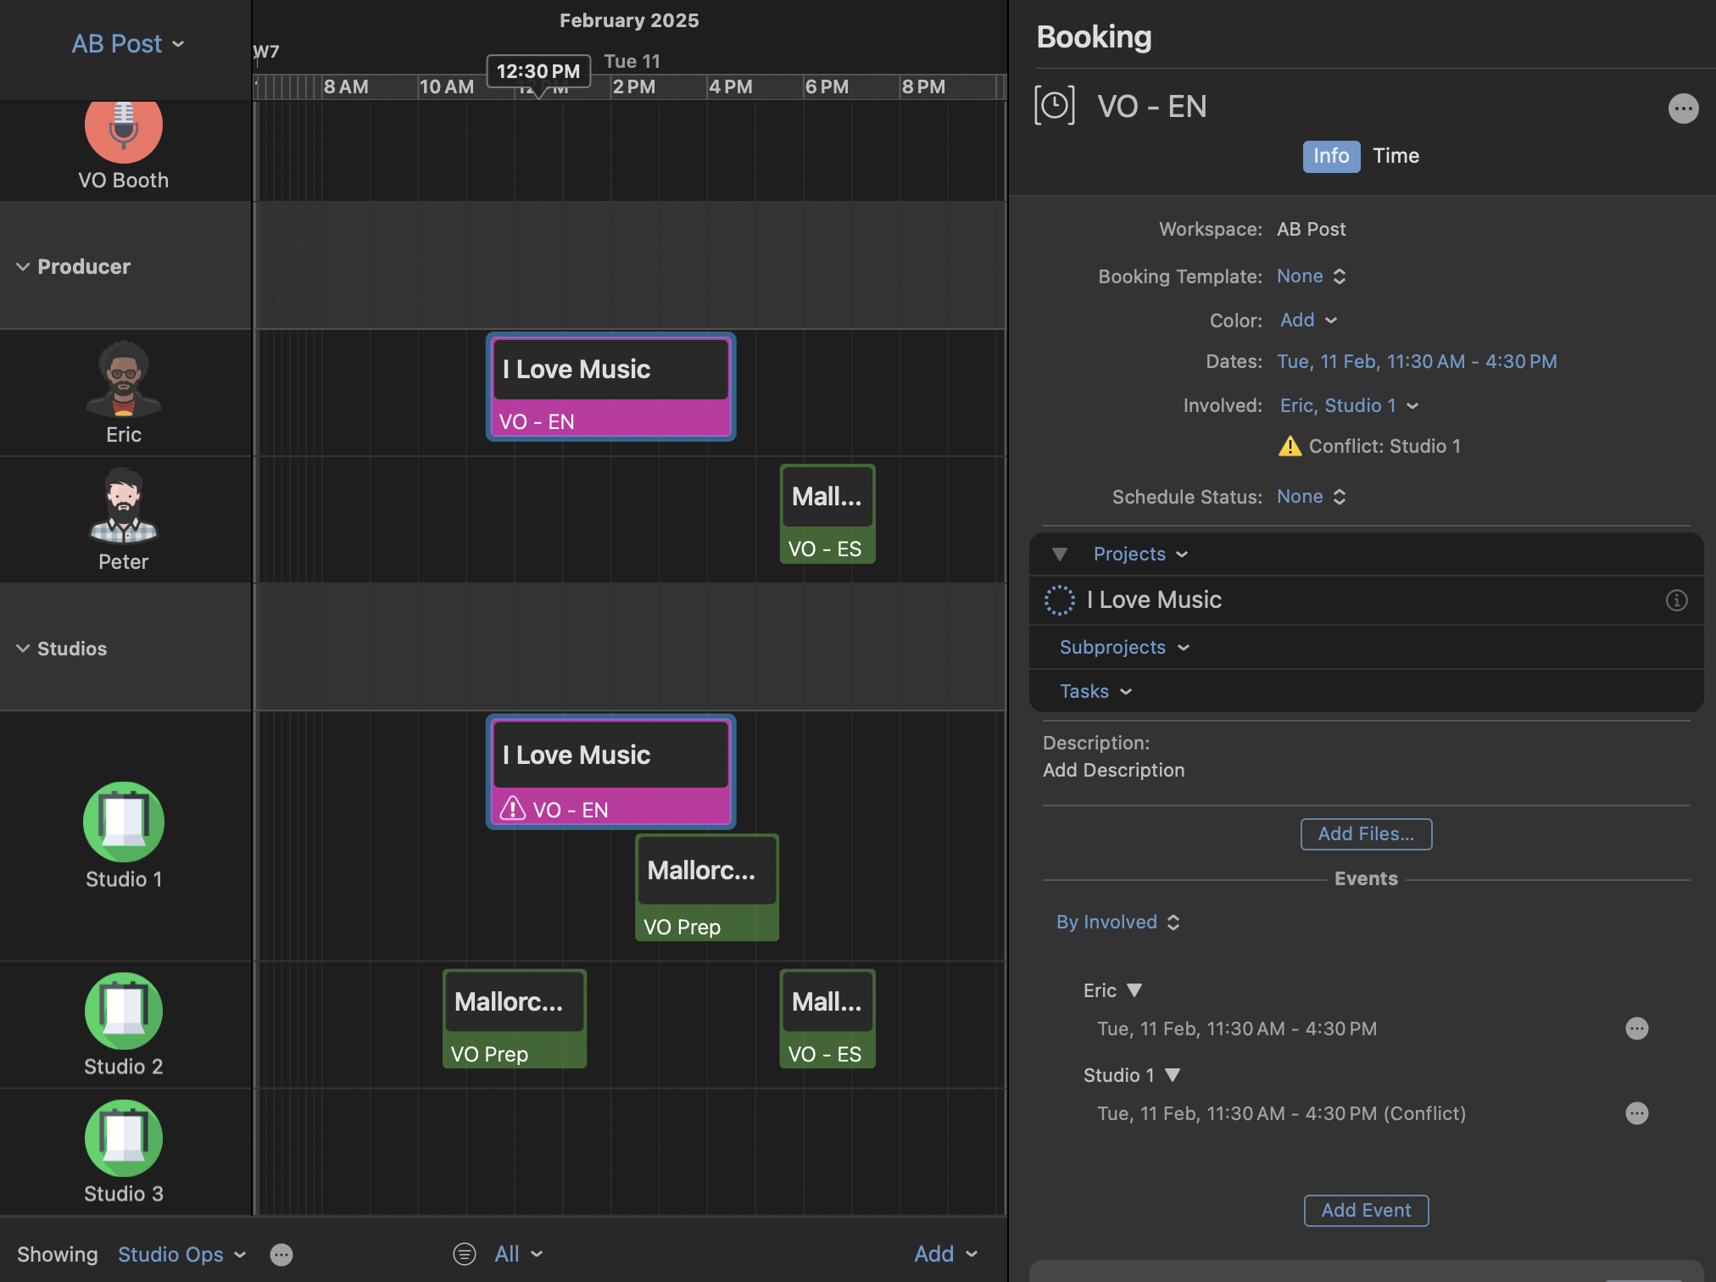The height and width of the screenshot is (1282, 1716).
Task: Open the Schedule Status dropdown
Action: coord(1311,497)
